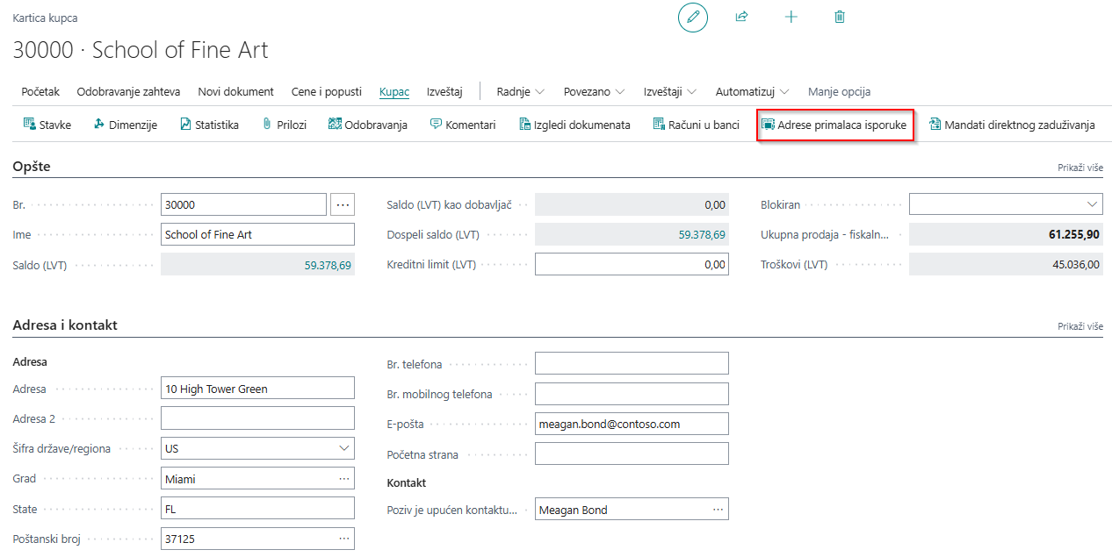Open Prilozi attachments
Screen dimensions: 1112x557
(x=285, y=125)
